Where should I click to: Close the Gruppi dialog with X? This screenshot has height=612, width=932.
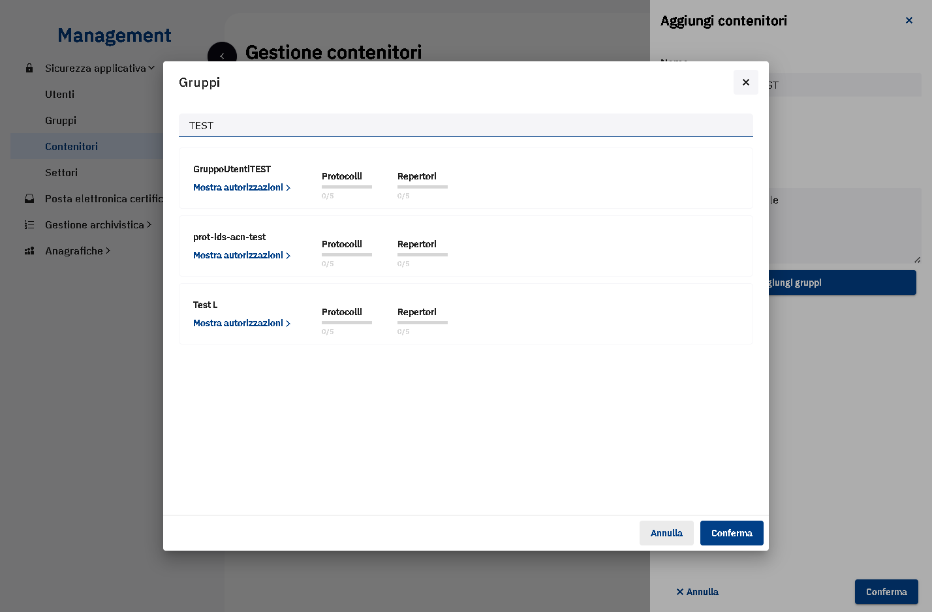click(745, 82)
